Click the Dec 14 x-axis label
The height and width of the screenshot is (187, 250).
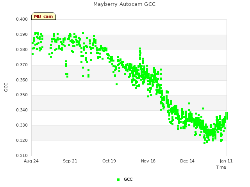tap(187, 161)
